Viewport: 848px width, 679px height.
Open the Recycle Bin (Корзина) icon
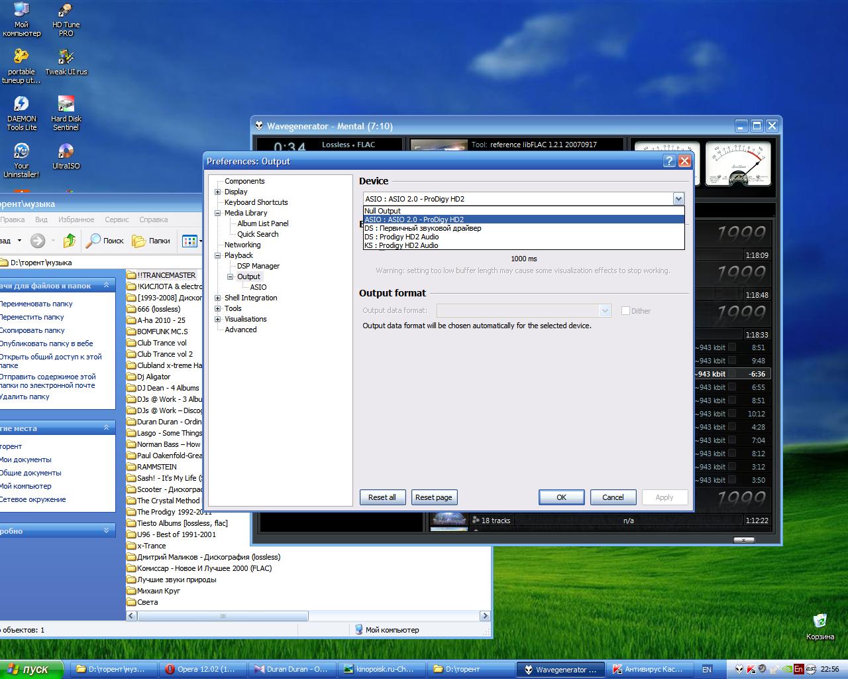click(820, 621)
